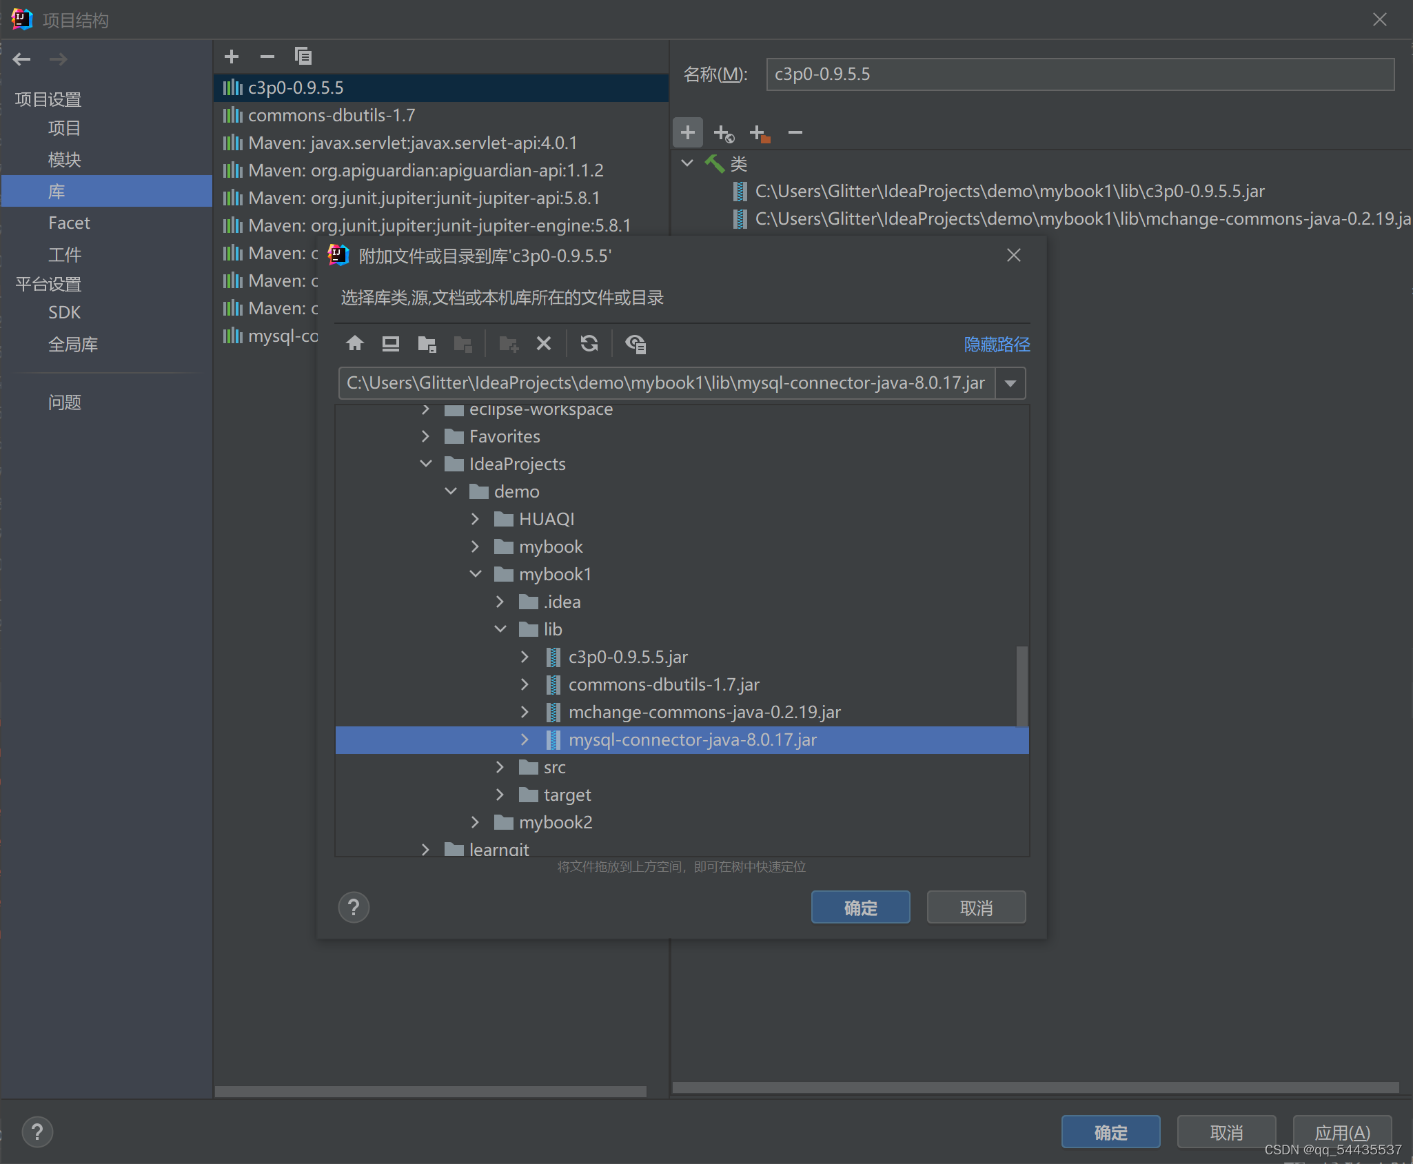Open the path history dropdown arrow
Image resolution: width=1413 pixels, height=1164 pixels.
pos(1009,382)
